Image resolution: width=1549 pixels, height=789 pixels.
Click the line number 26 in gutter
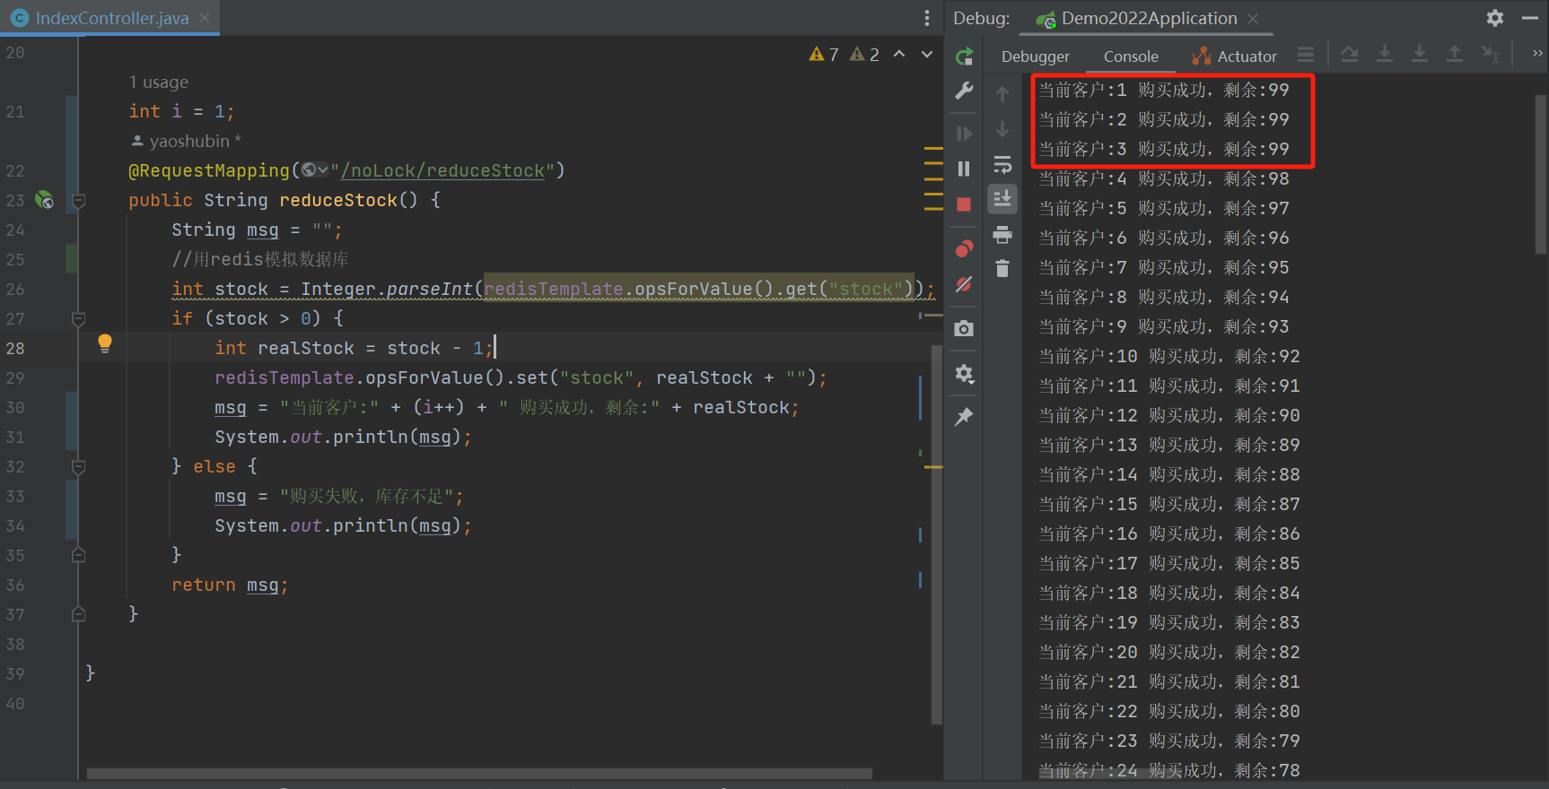pyautogui.click(x=16, y=289)
